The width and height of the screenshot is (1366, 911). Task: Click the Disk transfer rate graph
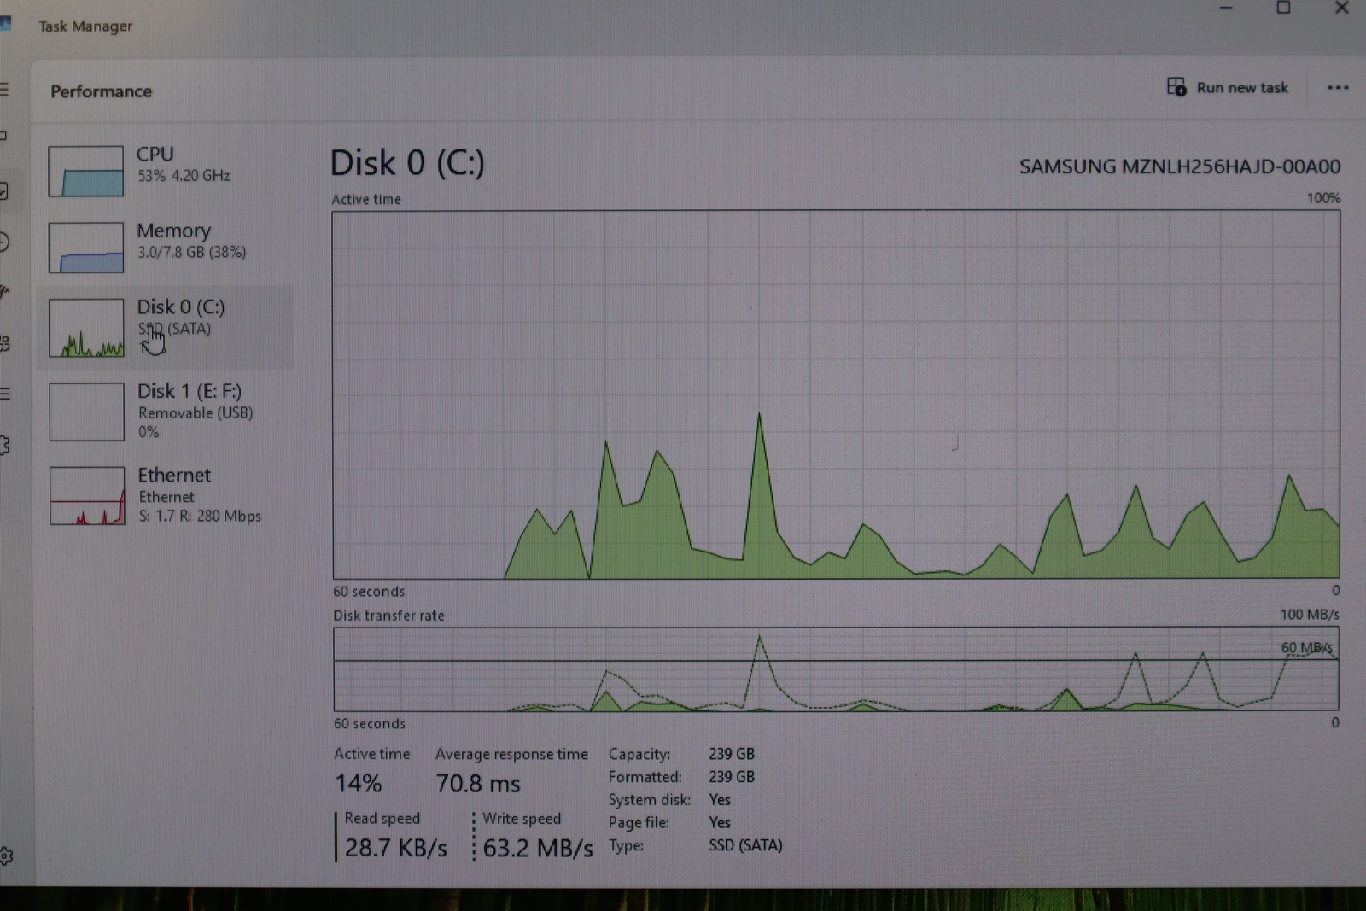pyautogui.click(x=836, y=669)
